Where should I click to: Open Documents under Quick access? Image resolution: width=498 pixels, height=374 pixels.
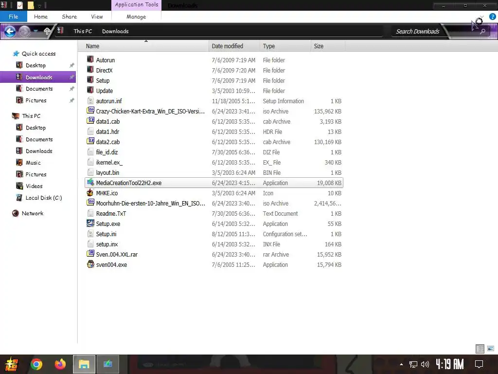39,89
